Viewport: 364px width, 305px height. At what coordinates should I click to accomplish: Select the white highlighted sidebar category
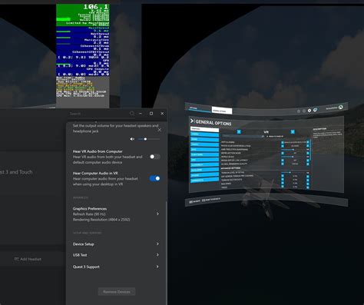click(204, 129)
